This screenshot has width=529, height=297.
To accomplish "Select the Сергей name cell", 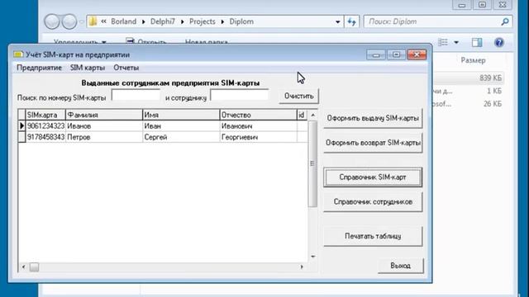I will click(x=181, y=137).
